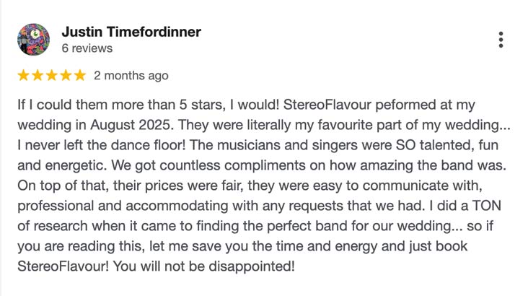528x296 pixels.
Task: Click the "6 reviews" count
Action: (87, 48)
